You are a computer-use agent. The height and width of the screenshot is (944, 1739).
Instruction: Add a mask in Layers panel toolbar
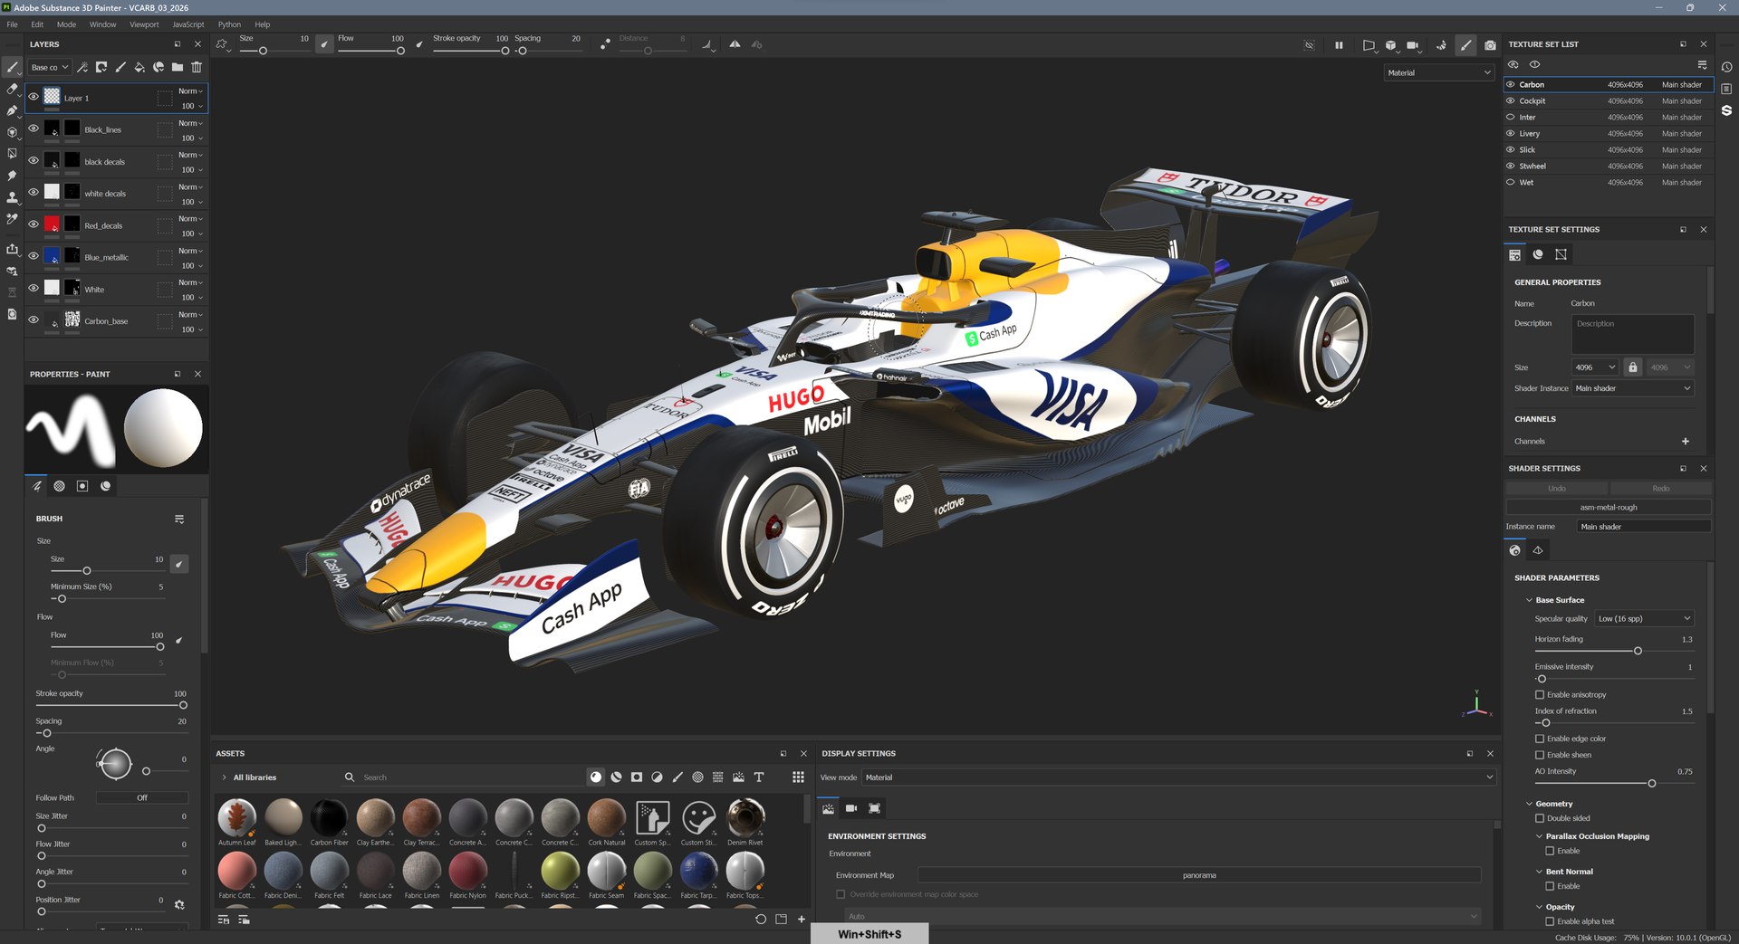click(101, 67)
